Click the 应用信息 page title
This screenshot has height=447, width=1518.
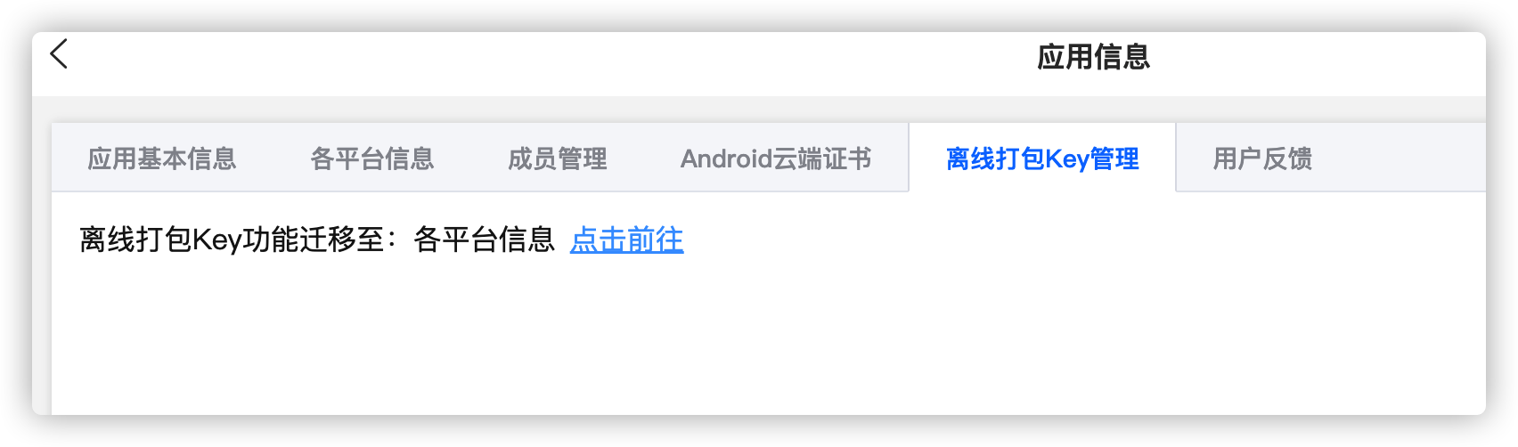(x=1093, y=57)
